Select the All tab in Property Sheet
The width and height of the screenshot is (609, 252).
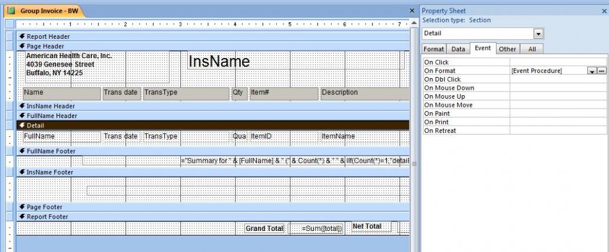click(x=532, y=49)
